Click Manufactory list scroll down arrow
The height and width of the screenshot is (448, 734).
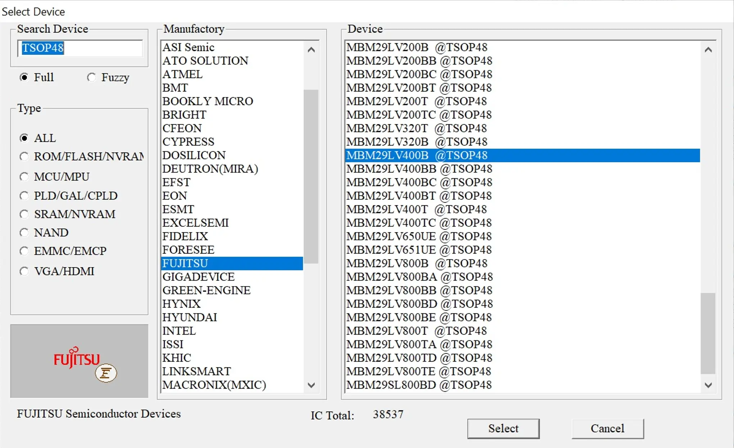click(311, 385)
